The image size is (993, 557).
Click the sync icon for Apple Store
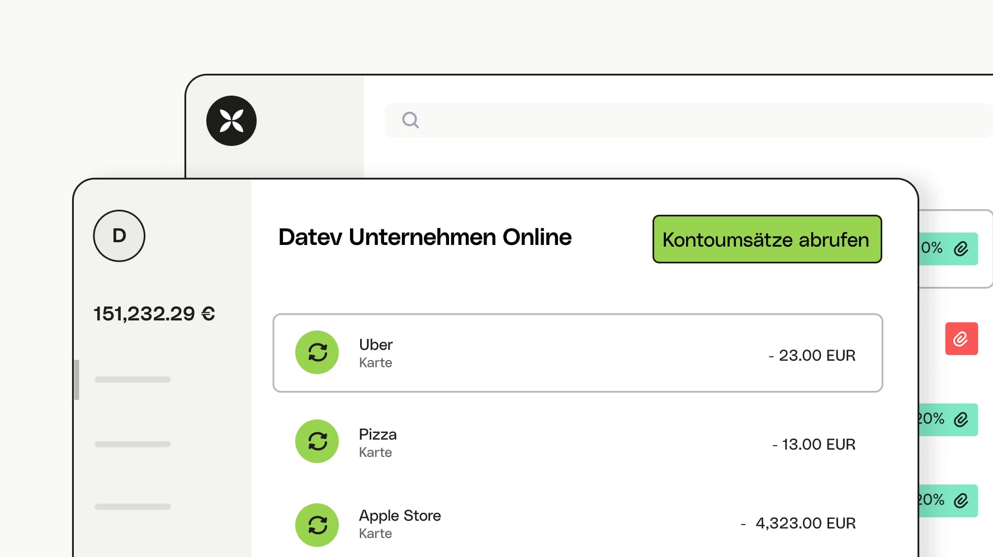pos(317,525)
